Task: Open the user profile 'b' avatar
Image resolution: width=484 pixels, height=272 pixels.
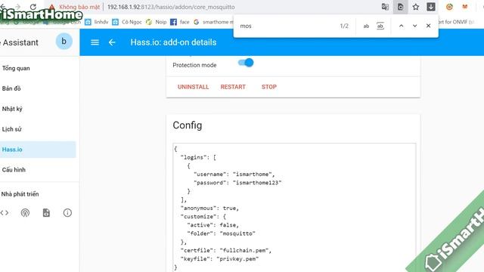Action: click(x=64, y=42)
